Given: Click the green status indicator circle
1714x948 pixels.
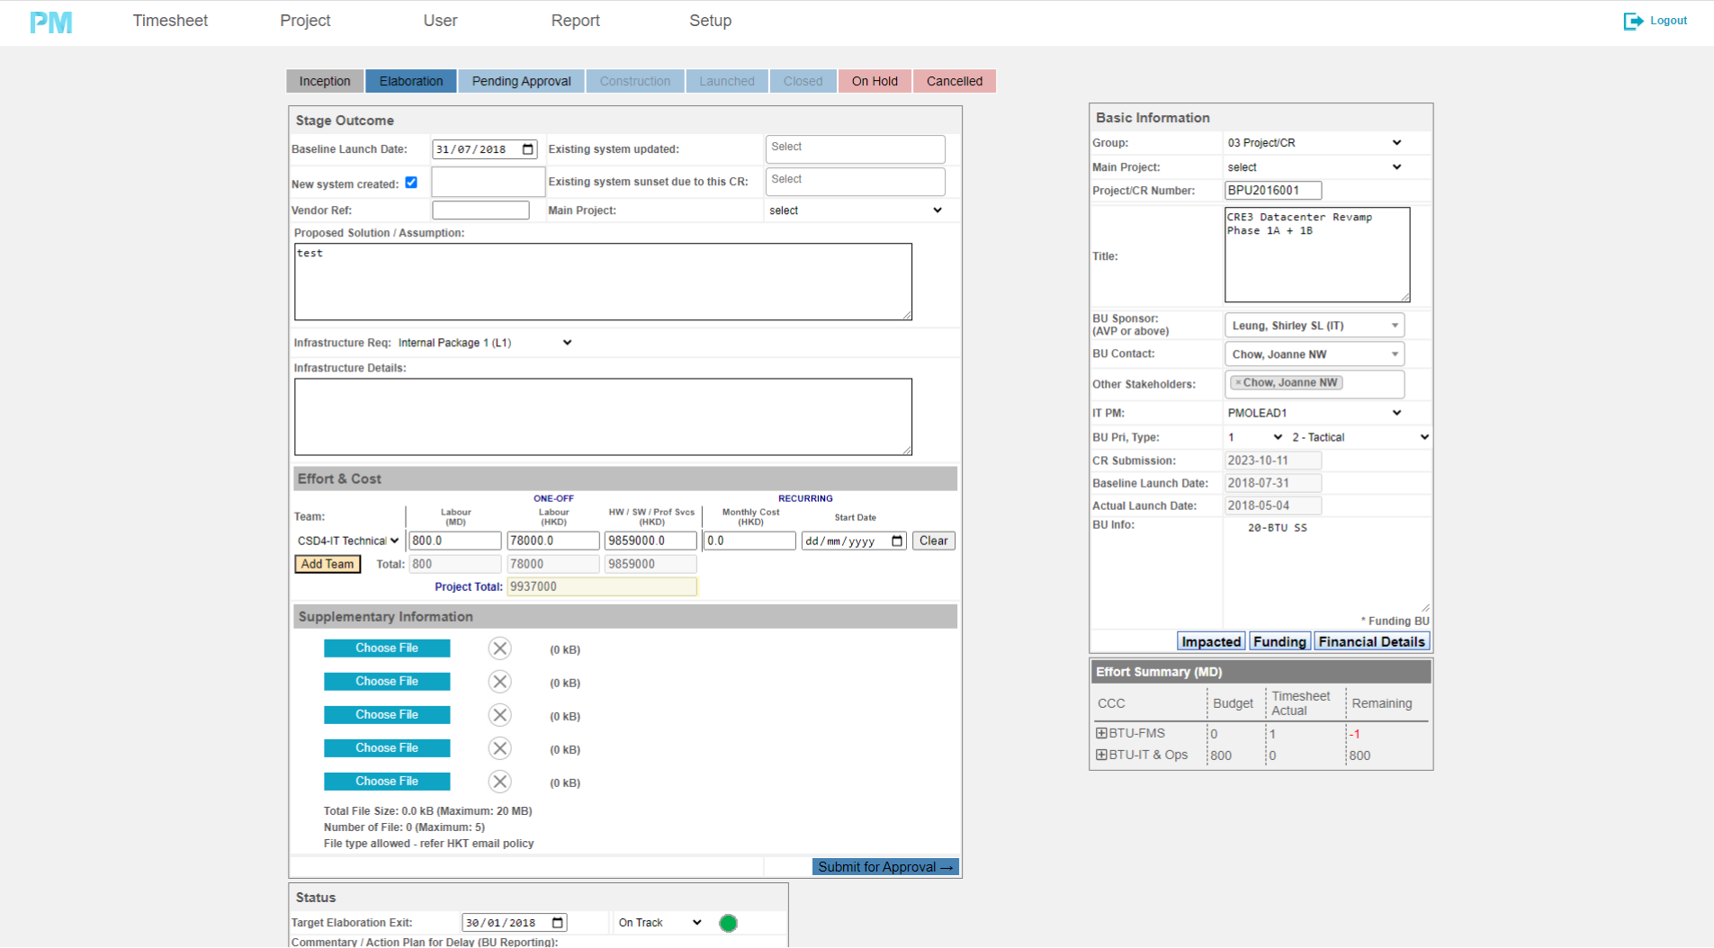Looking at the screenshot, I should [x=728, y=923].
